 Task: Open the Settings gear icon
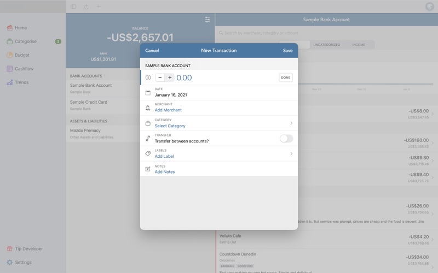[x=9, y=262]
